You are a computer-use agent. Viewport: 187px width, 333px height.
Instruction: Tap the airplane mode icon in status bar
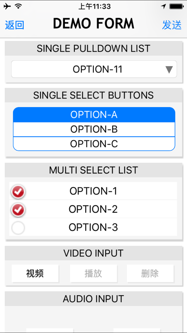pyautogui.click(x=7, y=6)
